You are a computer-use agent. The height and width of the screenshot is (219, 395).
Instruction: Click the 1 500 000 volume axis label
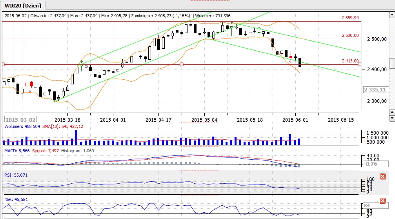coord(377,133)
